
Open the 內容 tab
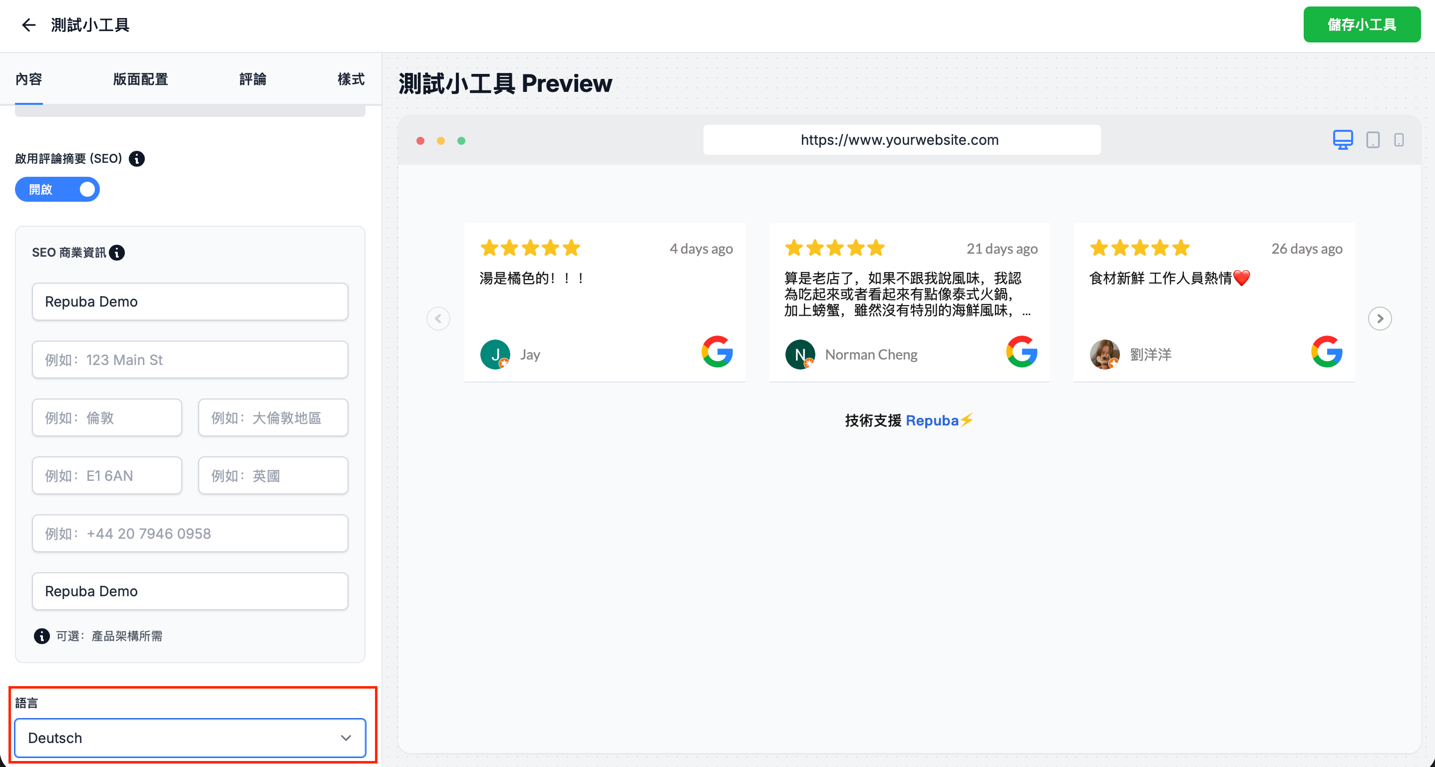(29, 79)
